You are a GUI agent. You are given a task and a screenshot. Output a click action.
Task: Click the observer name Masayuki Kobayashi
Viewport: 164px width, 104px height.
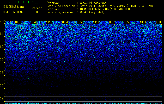click(x=94, y=3)
